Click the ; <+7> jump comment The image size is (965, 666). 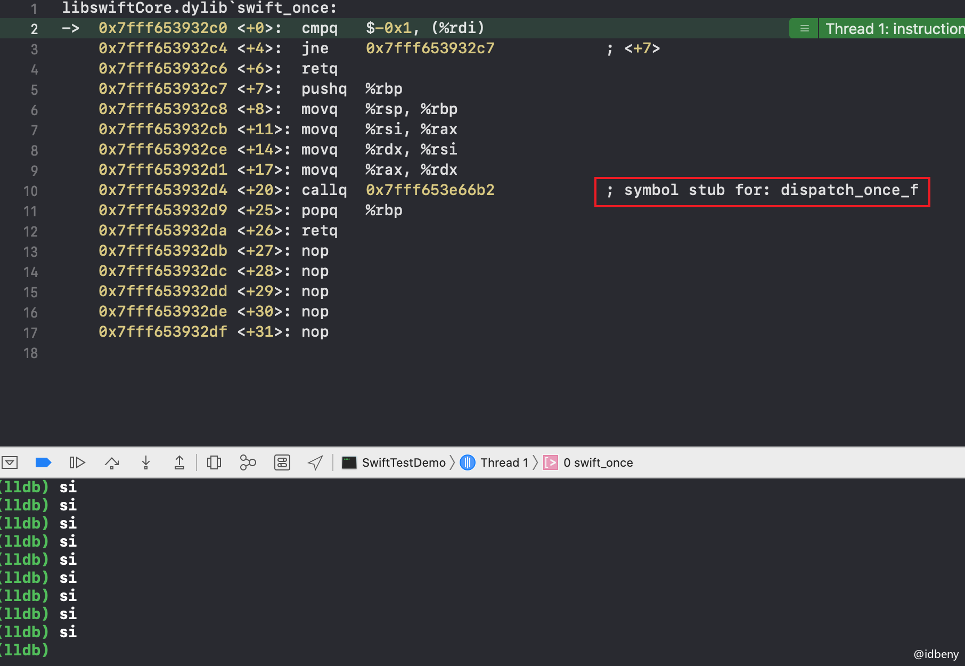pyautogui.click(x=633, y=48)
